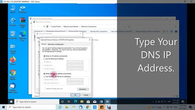Tick Validate settings upon exit checkbox
This screenshot has height=110, width=195.
[45, 89]
